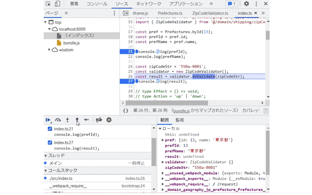This screenshot has height=195, width=312.
Task: Expand the wisdom tree node
Action: coord(49,50)
